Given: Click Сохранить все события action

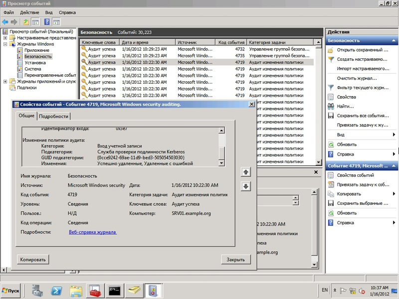Looking at the screenshot, I should tap(363, 116).
